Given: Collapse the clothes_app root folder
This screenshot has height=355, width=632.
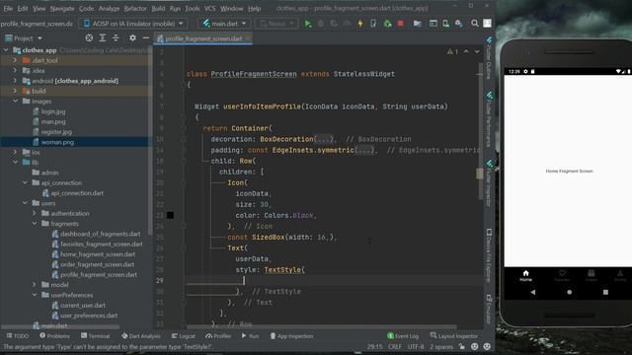Looking at the screenshot, I should pyautogui.click(x=6, y=50).
